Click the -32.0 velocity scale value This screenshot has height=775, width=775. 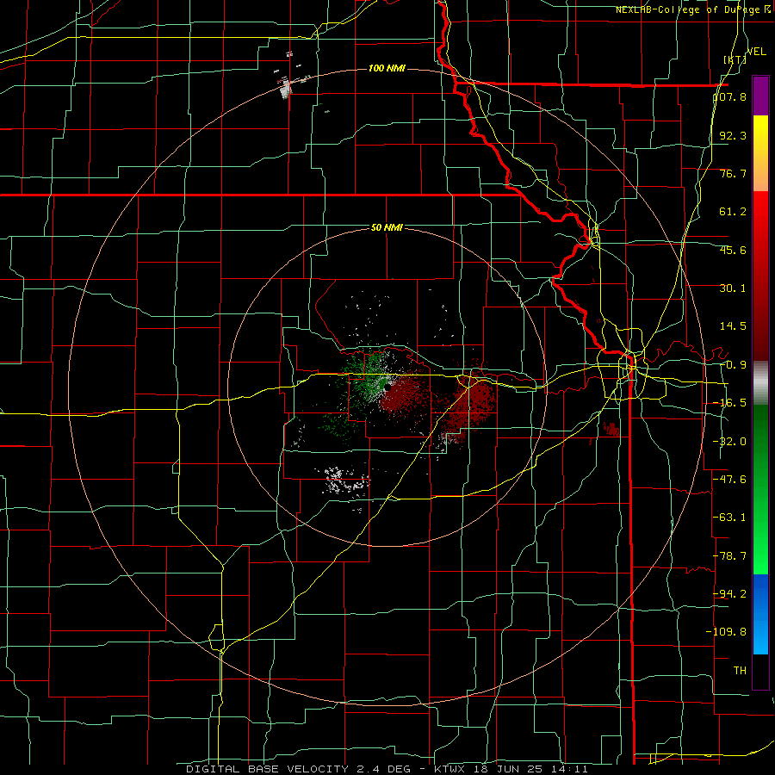pos(729,442)
